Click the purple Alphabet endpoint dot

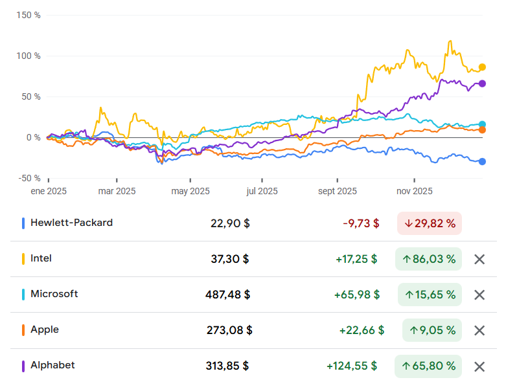tap(482, 84)
